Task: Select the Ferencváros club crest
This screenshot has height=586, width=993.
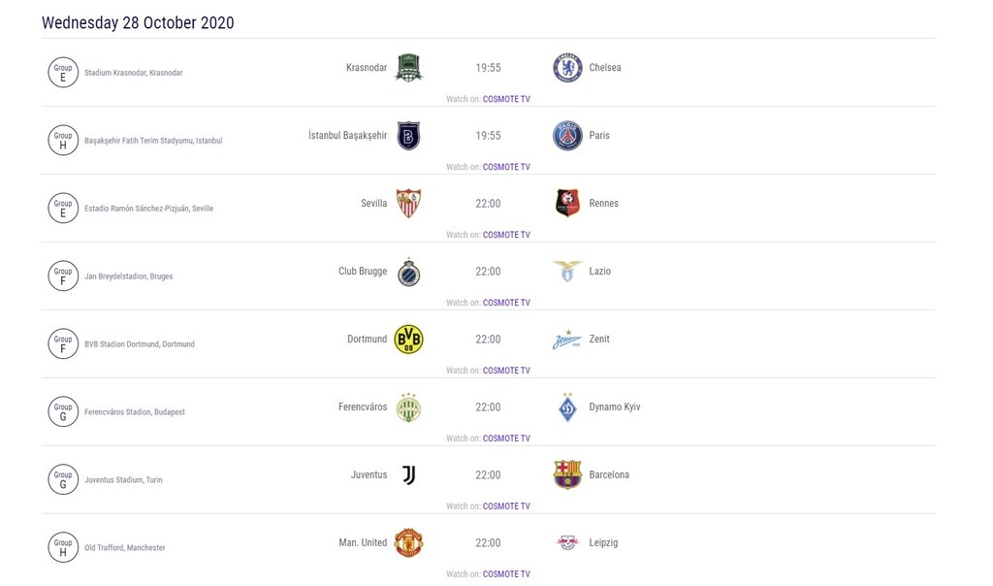Action: 408,407
